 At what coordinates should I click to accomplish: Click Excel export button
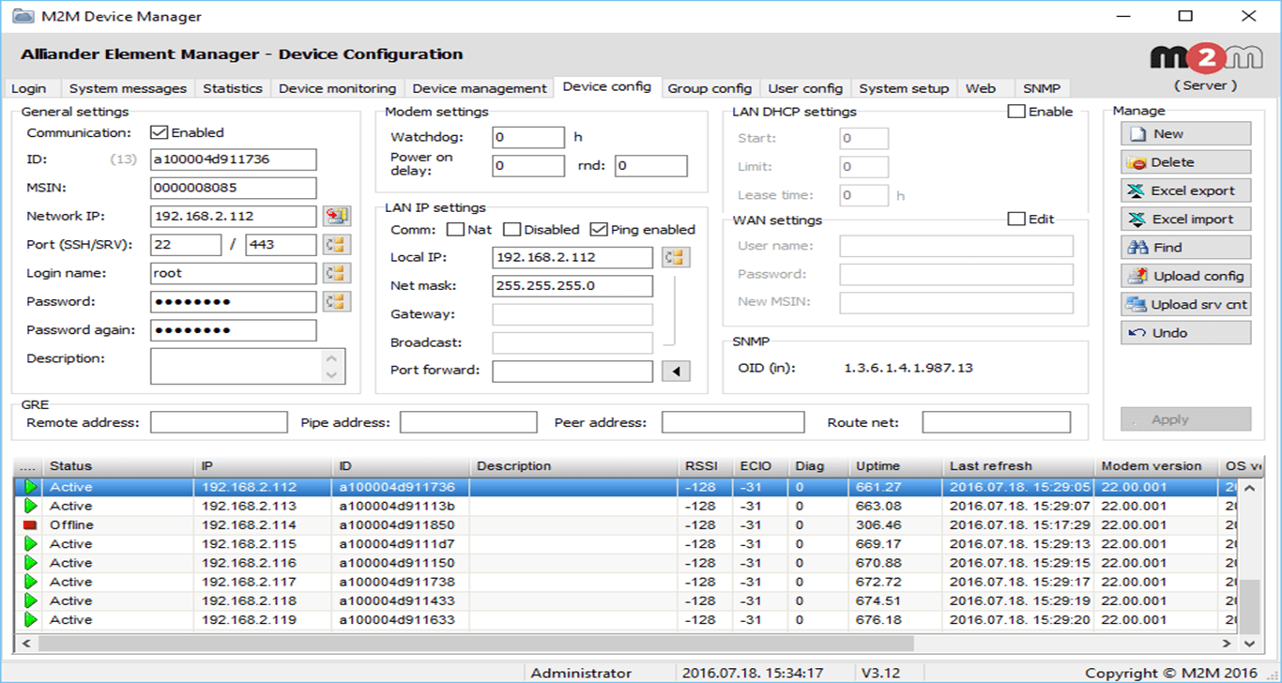pyautogui.click(x=1185, y=190)
